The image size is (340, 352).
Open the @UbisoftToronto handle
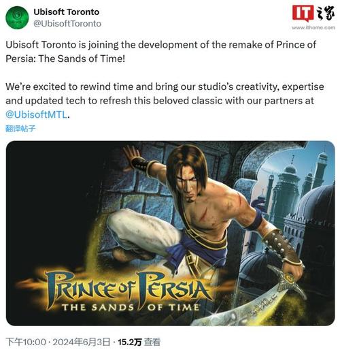click(x=67, y=24)
